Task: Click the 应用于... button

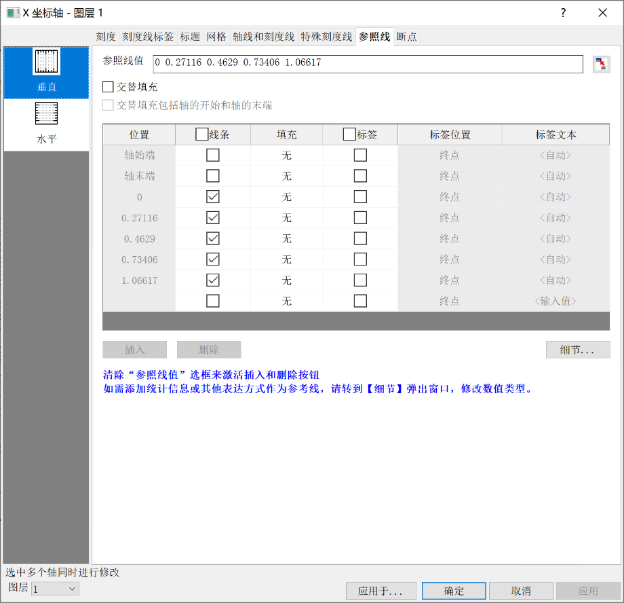Action: pyautogui.click(x=381, y=591)
